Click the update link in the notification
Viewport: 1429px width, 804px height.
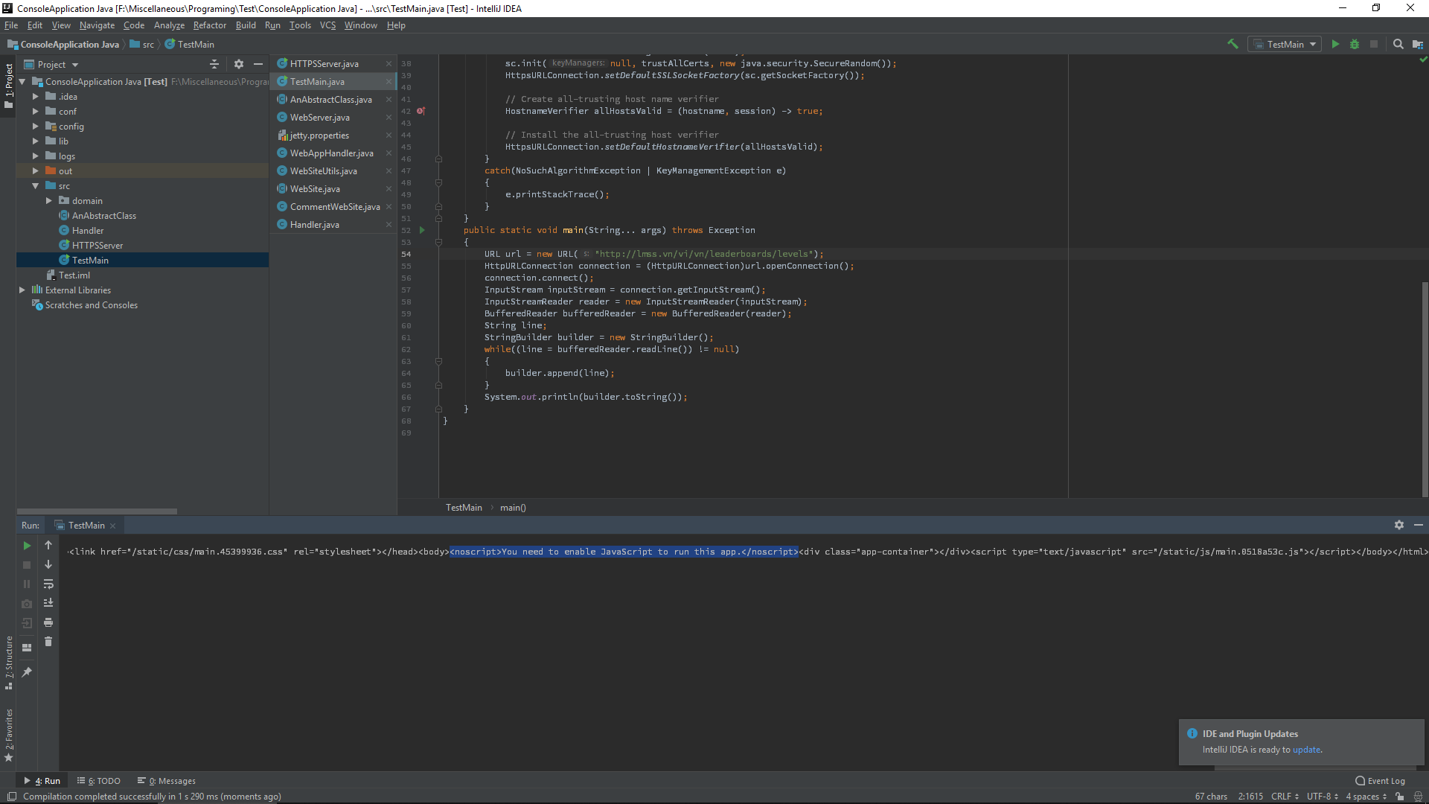point(1306,750)
